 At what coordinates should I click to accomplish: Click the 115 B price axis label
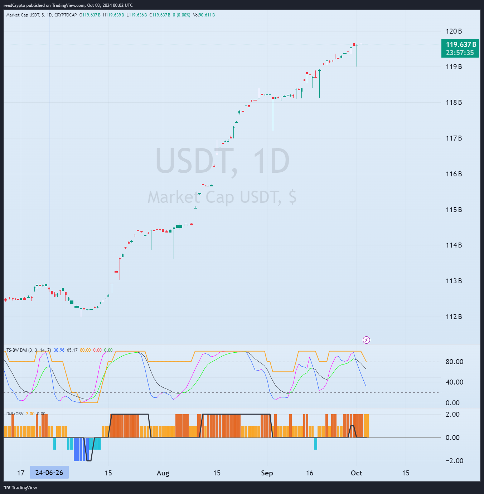(454, 210)
